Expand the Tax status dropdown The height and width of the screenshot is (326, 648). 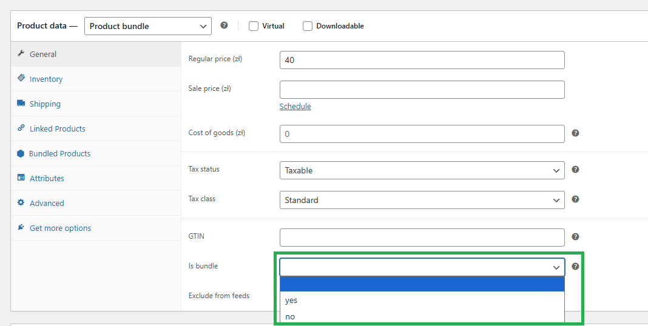(422, 170)
